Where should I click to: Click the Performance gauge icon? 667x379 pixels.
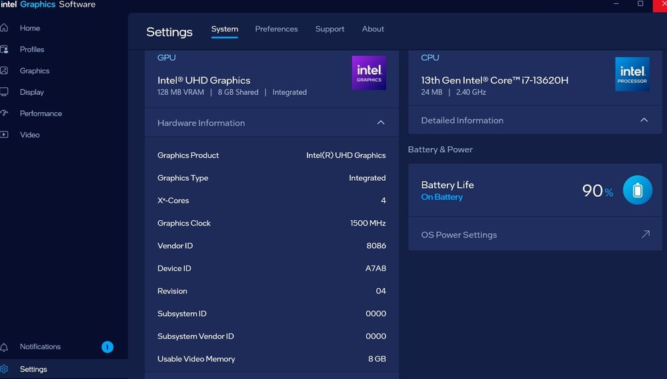pos(4,113)
